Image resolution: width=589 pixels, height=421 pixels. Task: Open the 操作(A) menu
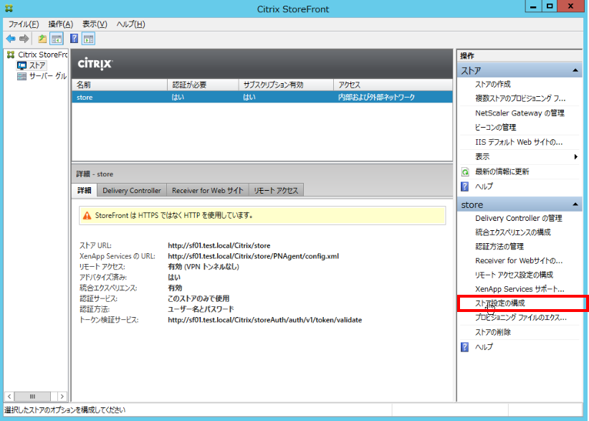(60, 24)
